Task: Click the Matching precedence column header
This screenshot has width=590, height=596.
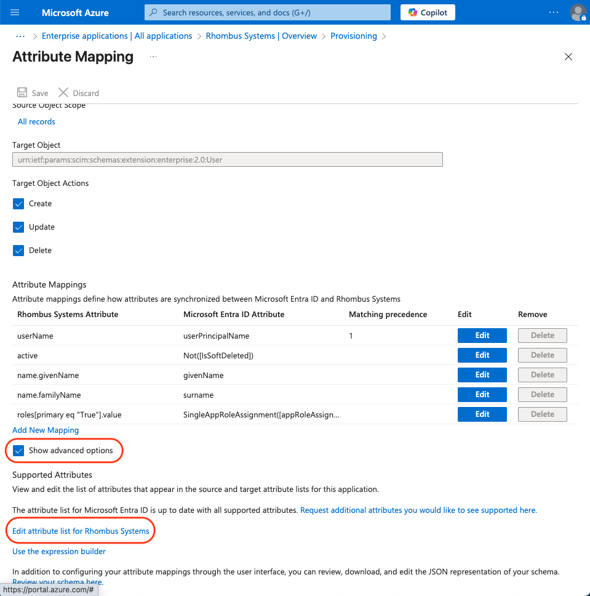Action: click(388, 315)
